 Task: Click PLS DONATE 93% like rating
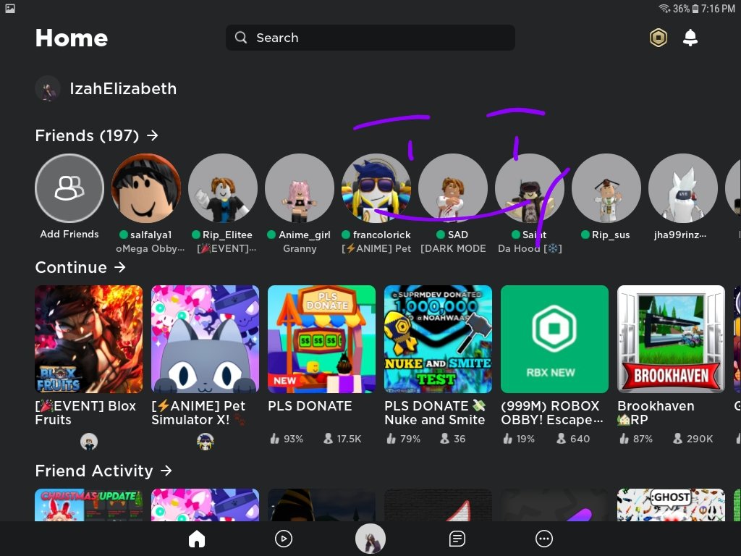point(287,439)
